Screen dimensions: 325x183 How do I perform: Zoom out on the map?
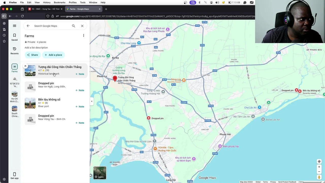pos(319,171)
